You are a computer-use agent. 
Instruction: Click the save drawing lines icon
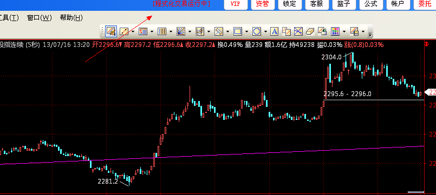[354, 31]
